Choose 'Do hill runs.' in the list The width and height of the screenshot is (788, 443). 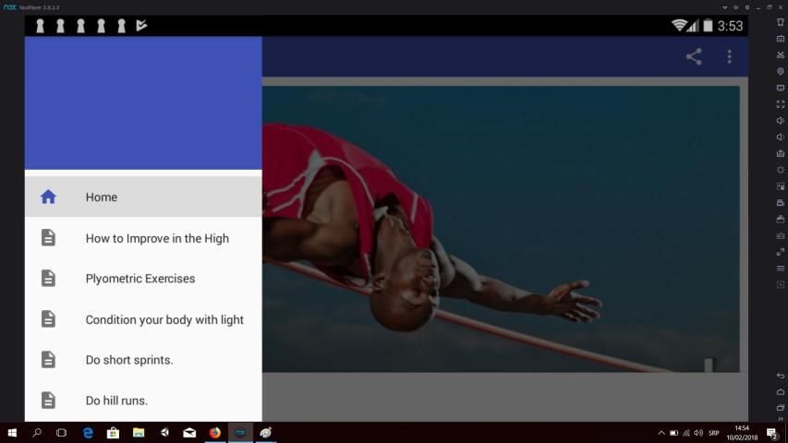(116, 401)
